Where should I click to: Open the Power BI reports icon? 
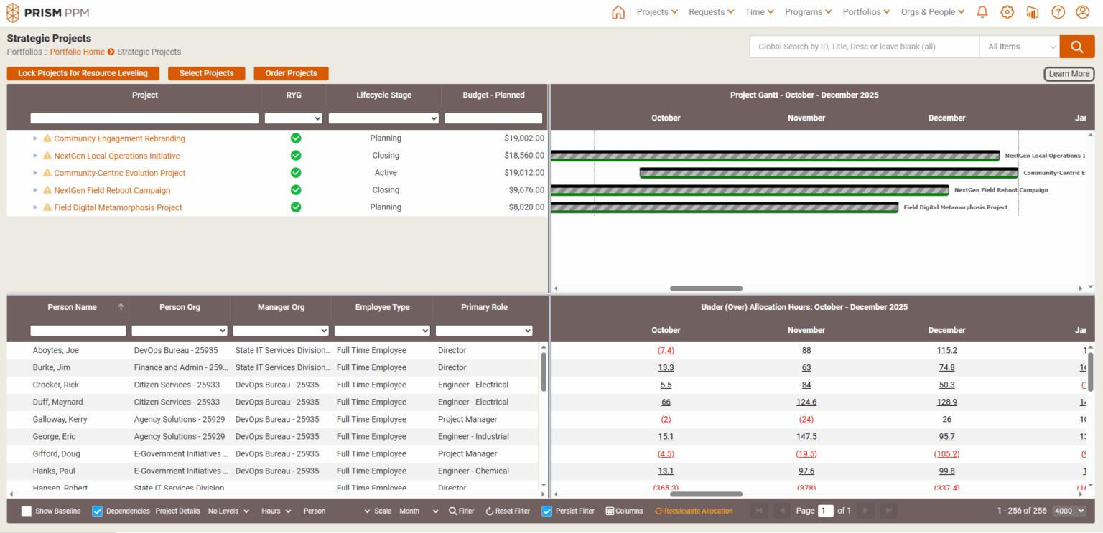1033,12
